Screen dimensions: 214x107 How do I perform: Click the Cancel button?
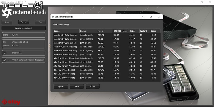23,22
